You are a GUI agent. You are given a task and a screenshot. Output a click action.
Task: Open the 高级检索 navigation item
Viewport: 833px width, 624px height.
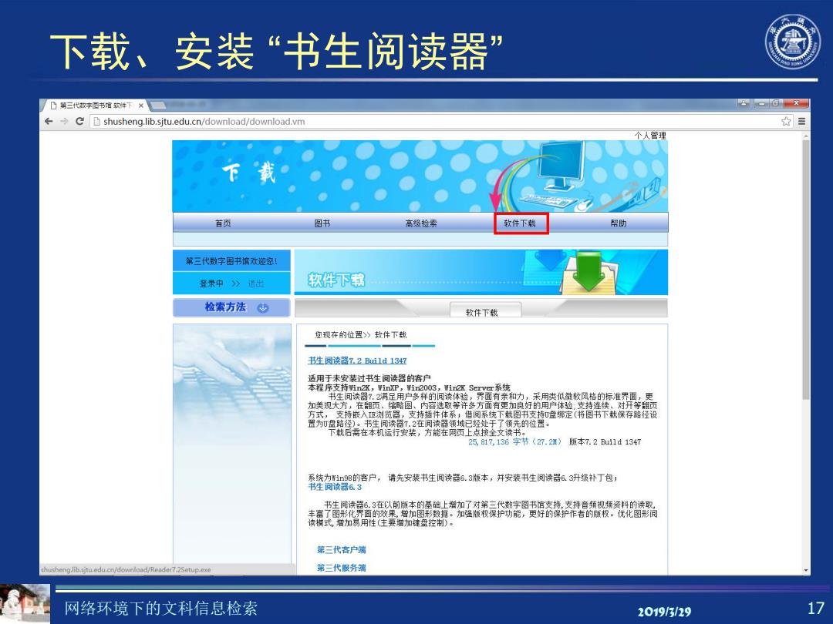click(421, 223)
